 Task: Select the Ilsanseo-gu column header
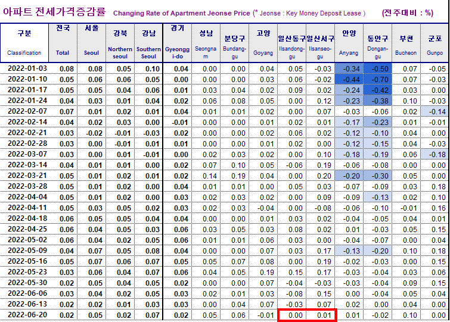[x=320, y=43]
